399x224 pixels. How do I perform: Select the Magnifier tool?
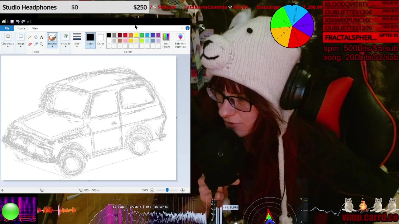click(41, 44)
